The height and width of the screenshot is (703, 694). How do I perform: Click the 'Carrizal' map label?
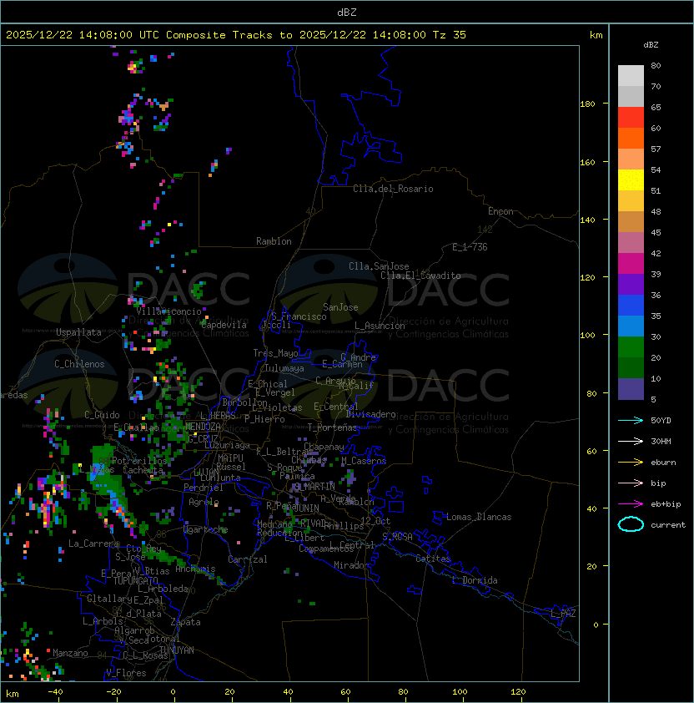click(x=248, y=559)
